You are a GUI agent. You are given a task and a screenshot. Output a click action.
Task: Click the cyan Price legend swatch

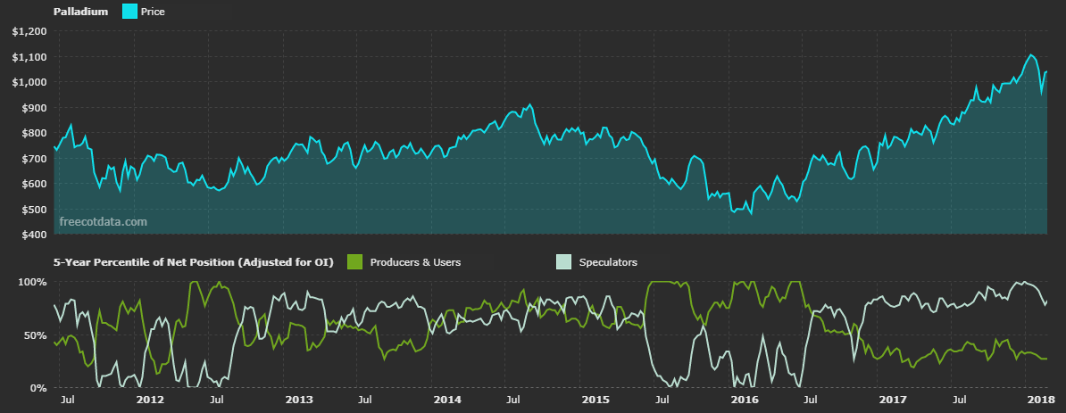tap(129, 11)
